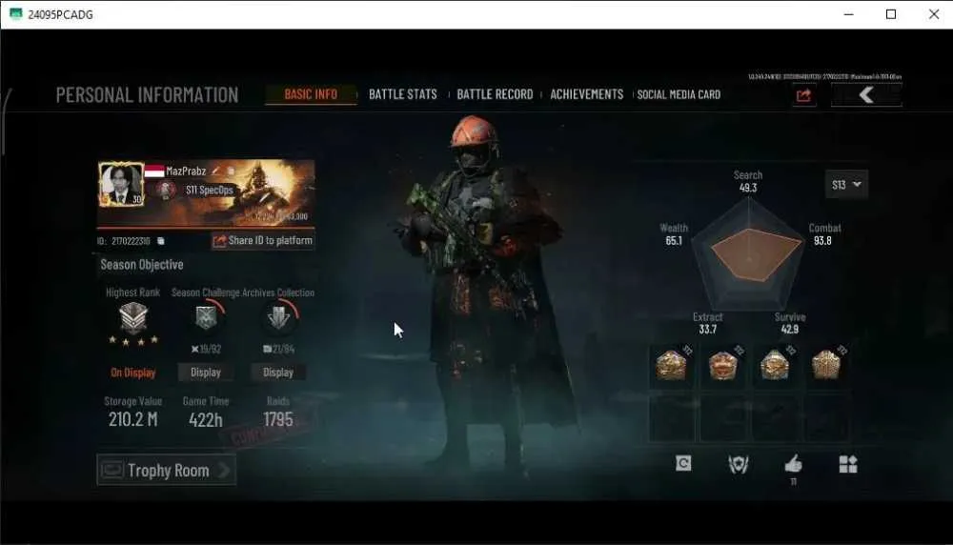Image resolution: width=953 pixels, height=545 pixels.
Task: Click the Wealth 65.1 stat label
Action: 674,234
